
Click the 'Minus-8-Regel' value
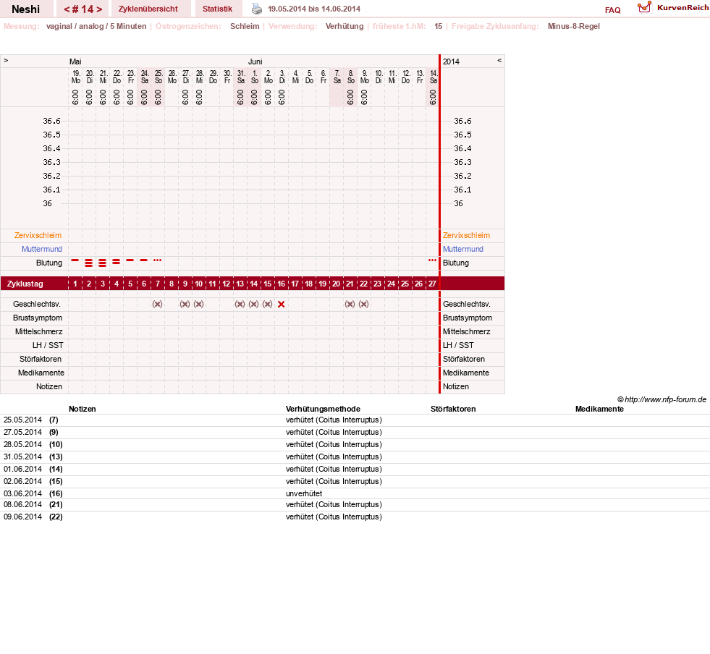pyautogui.click(x=574, y=26)
